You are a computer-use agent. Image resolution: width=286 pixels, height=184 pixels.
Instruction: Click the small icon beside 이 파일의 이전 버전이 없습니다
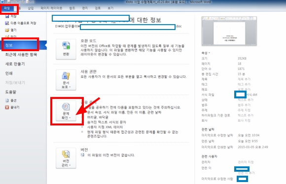pyautogui.click(x=82, y=155)
